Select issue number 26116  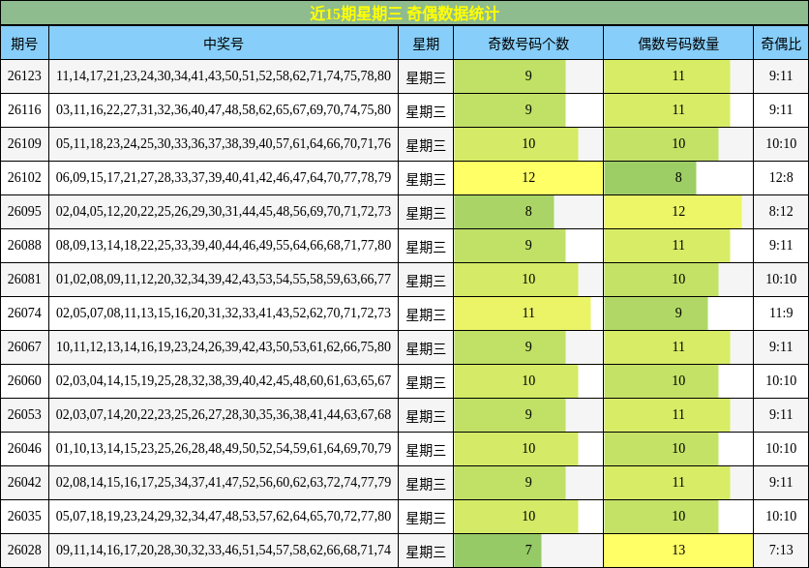click(24, 110)
